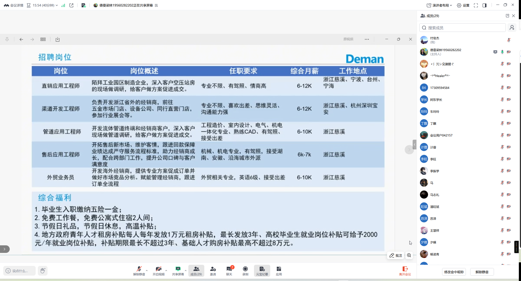The image size is (521, 281).
Task: Open the three-dot more options menu
Action: pos(367,39)
